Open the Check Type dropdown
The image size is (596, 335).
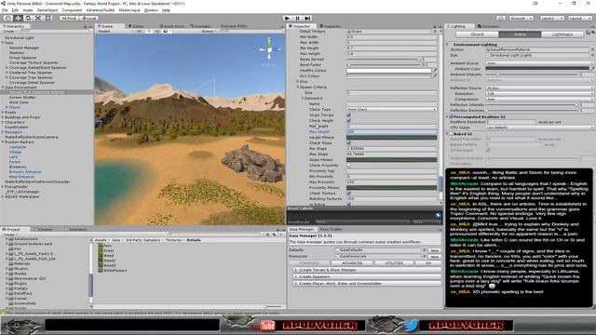pyautogui.click(x=391, y=110)
